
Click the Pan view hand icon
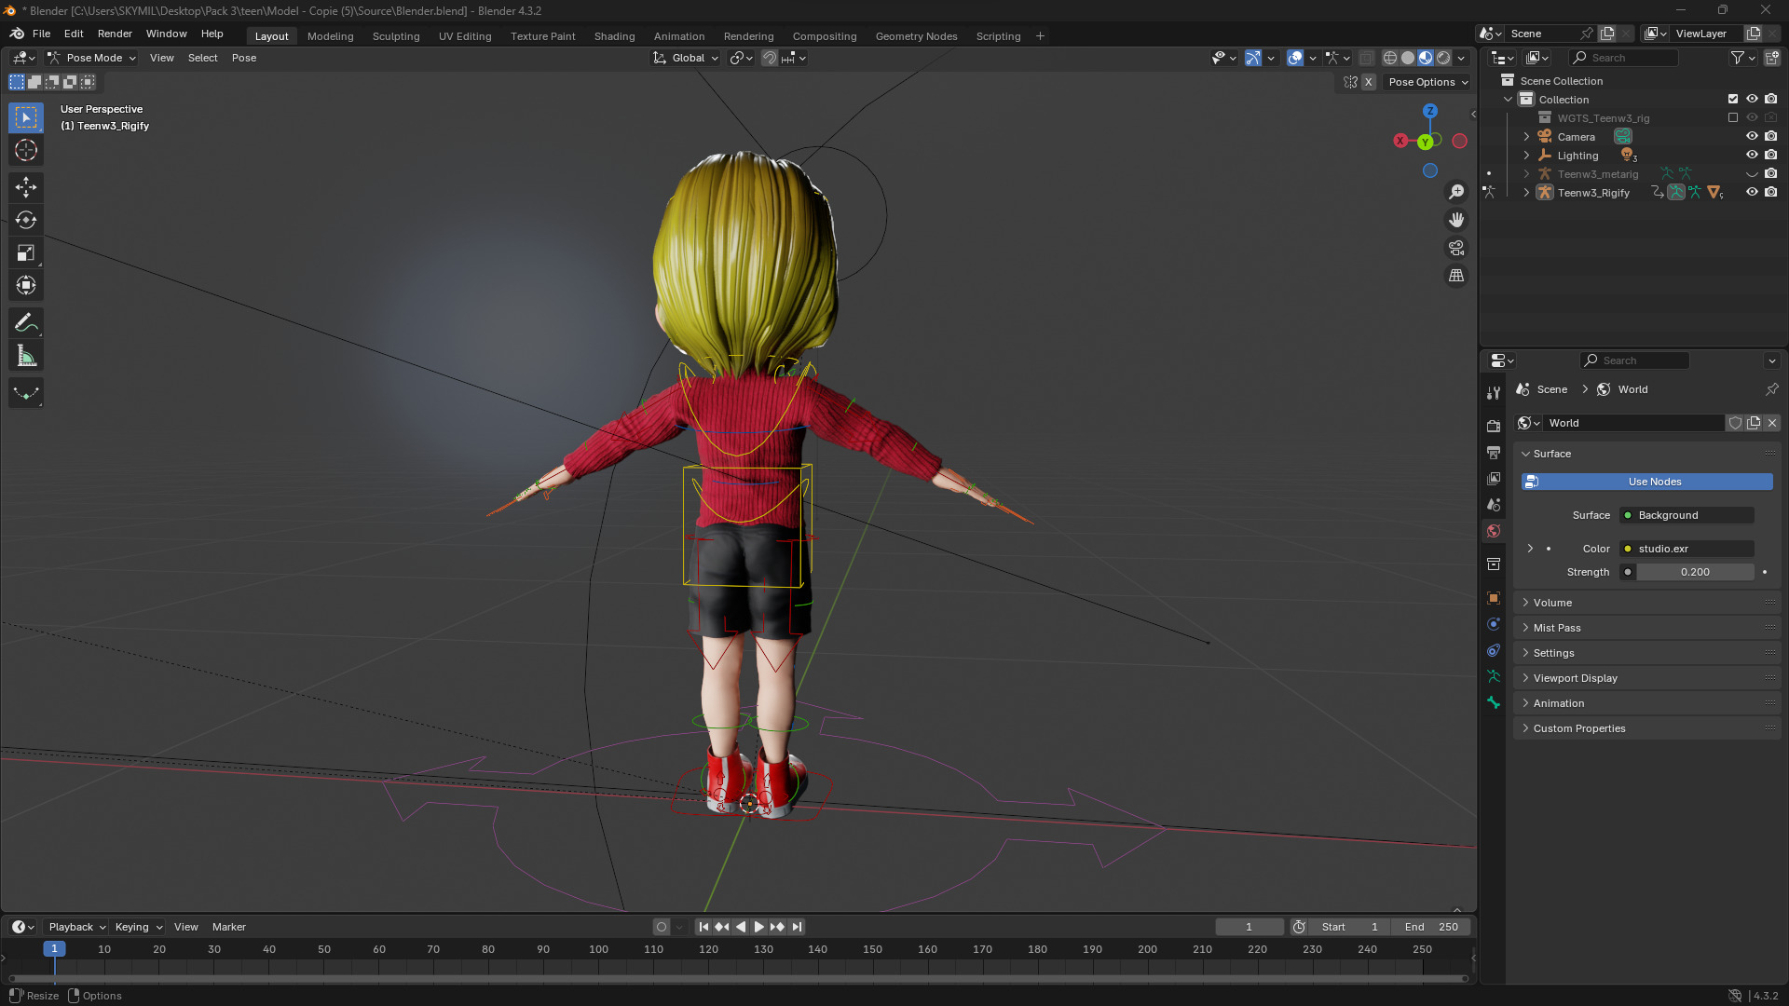pos(1456,220)
